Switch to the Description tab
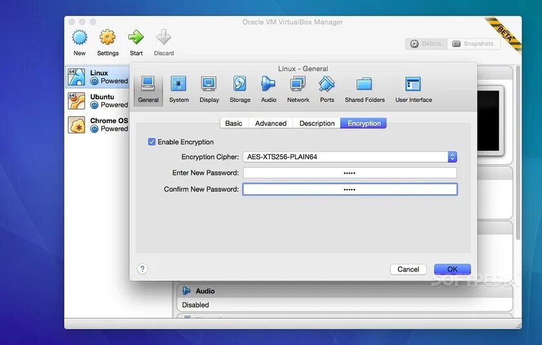This screenshot has height=345, width=542. tap(317, 123)
